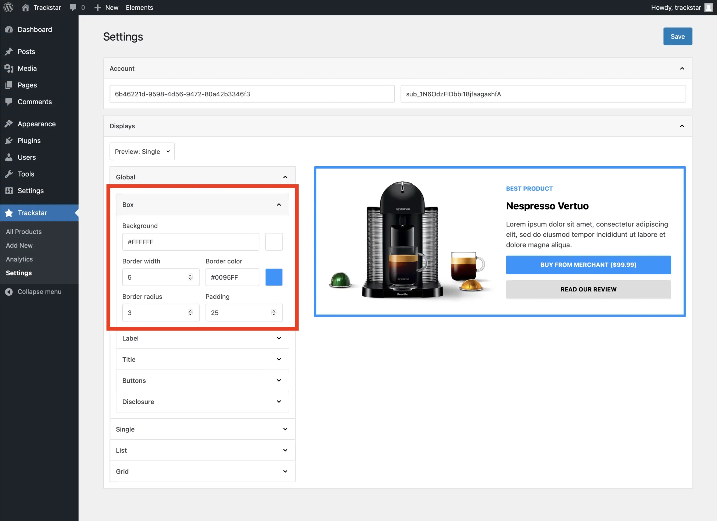Click the plus icon next to New
This screenshot has height=521, width=717.
[98, 8]
